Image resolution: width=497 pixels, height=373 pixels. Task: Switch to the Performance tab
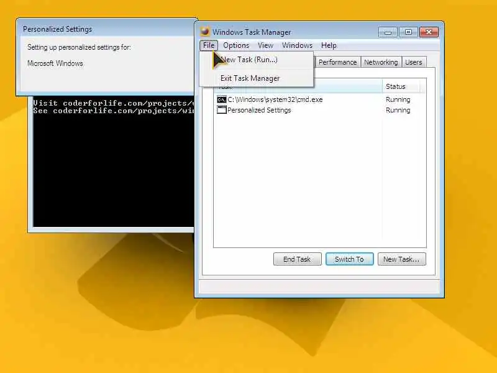[x=337, y=62]
